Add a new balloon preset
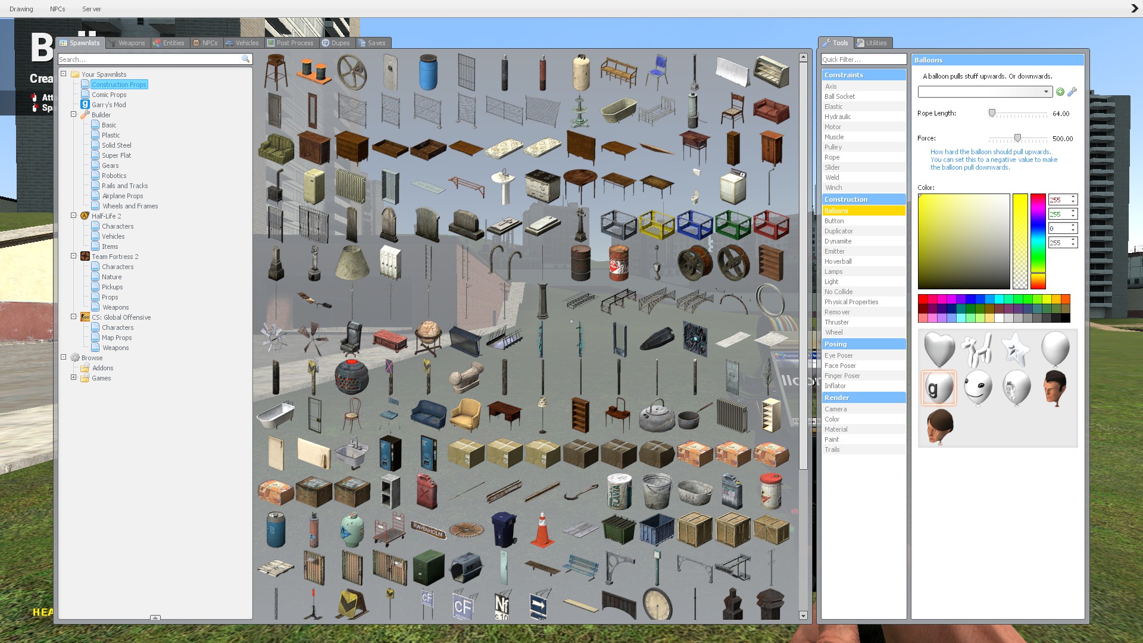The image size is (1143, 643). coord(1060,92)
